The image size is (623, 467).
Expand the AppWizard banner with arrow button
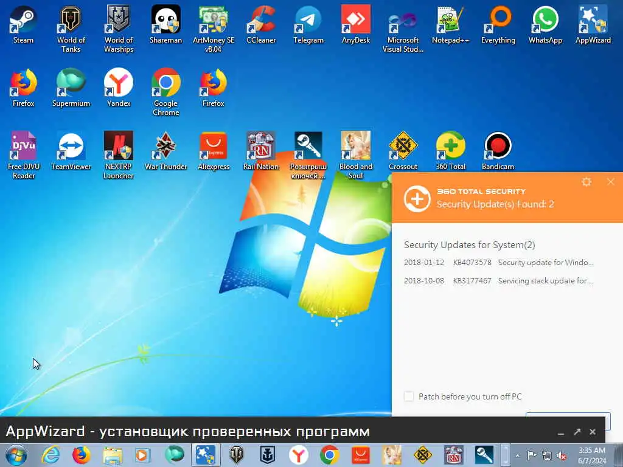(x=577, y=432)
